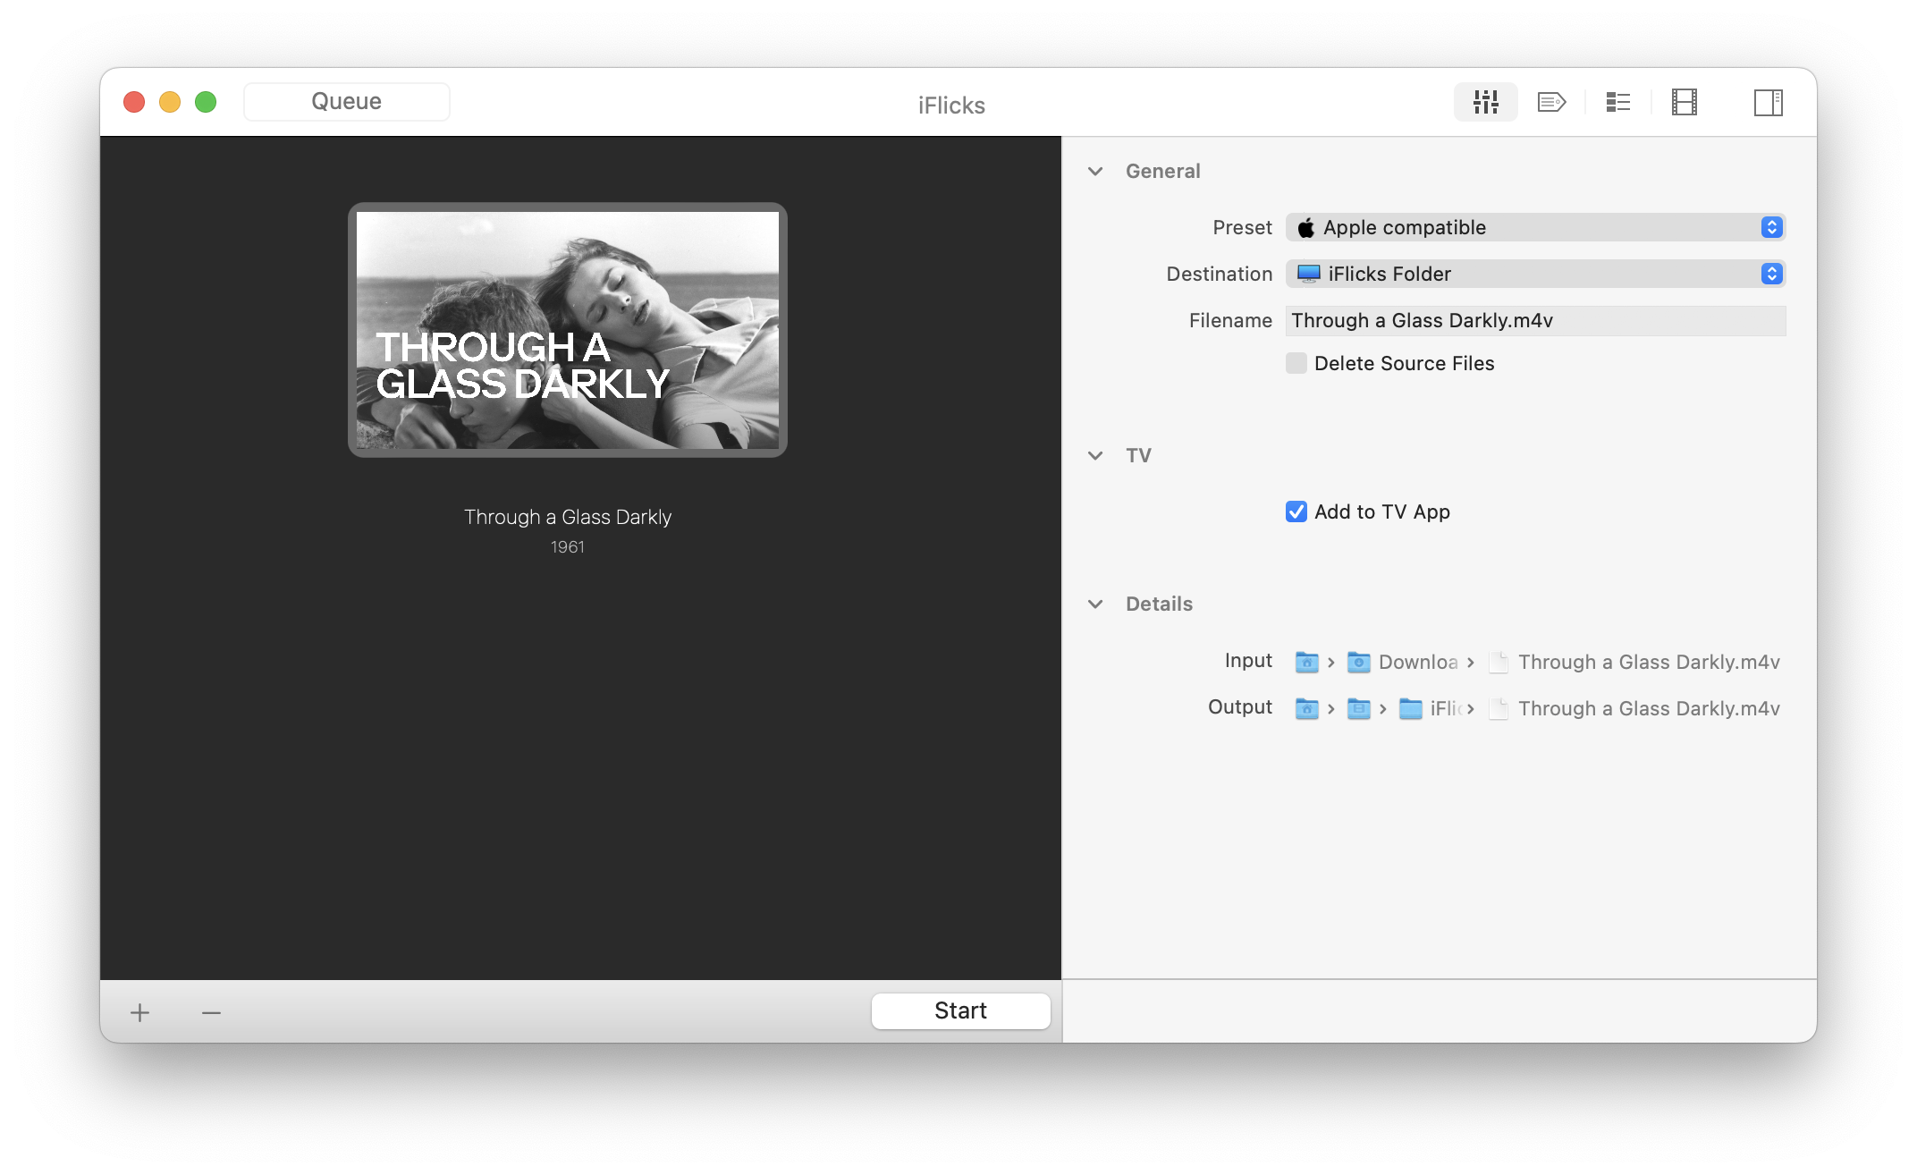
Task: Switch to the metadata tag icon
Action: point(1551,102)
